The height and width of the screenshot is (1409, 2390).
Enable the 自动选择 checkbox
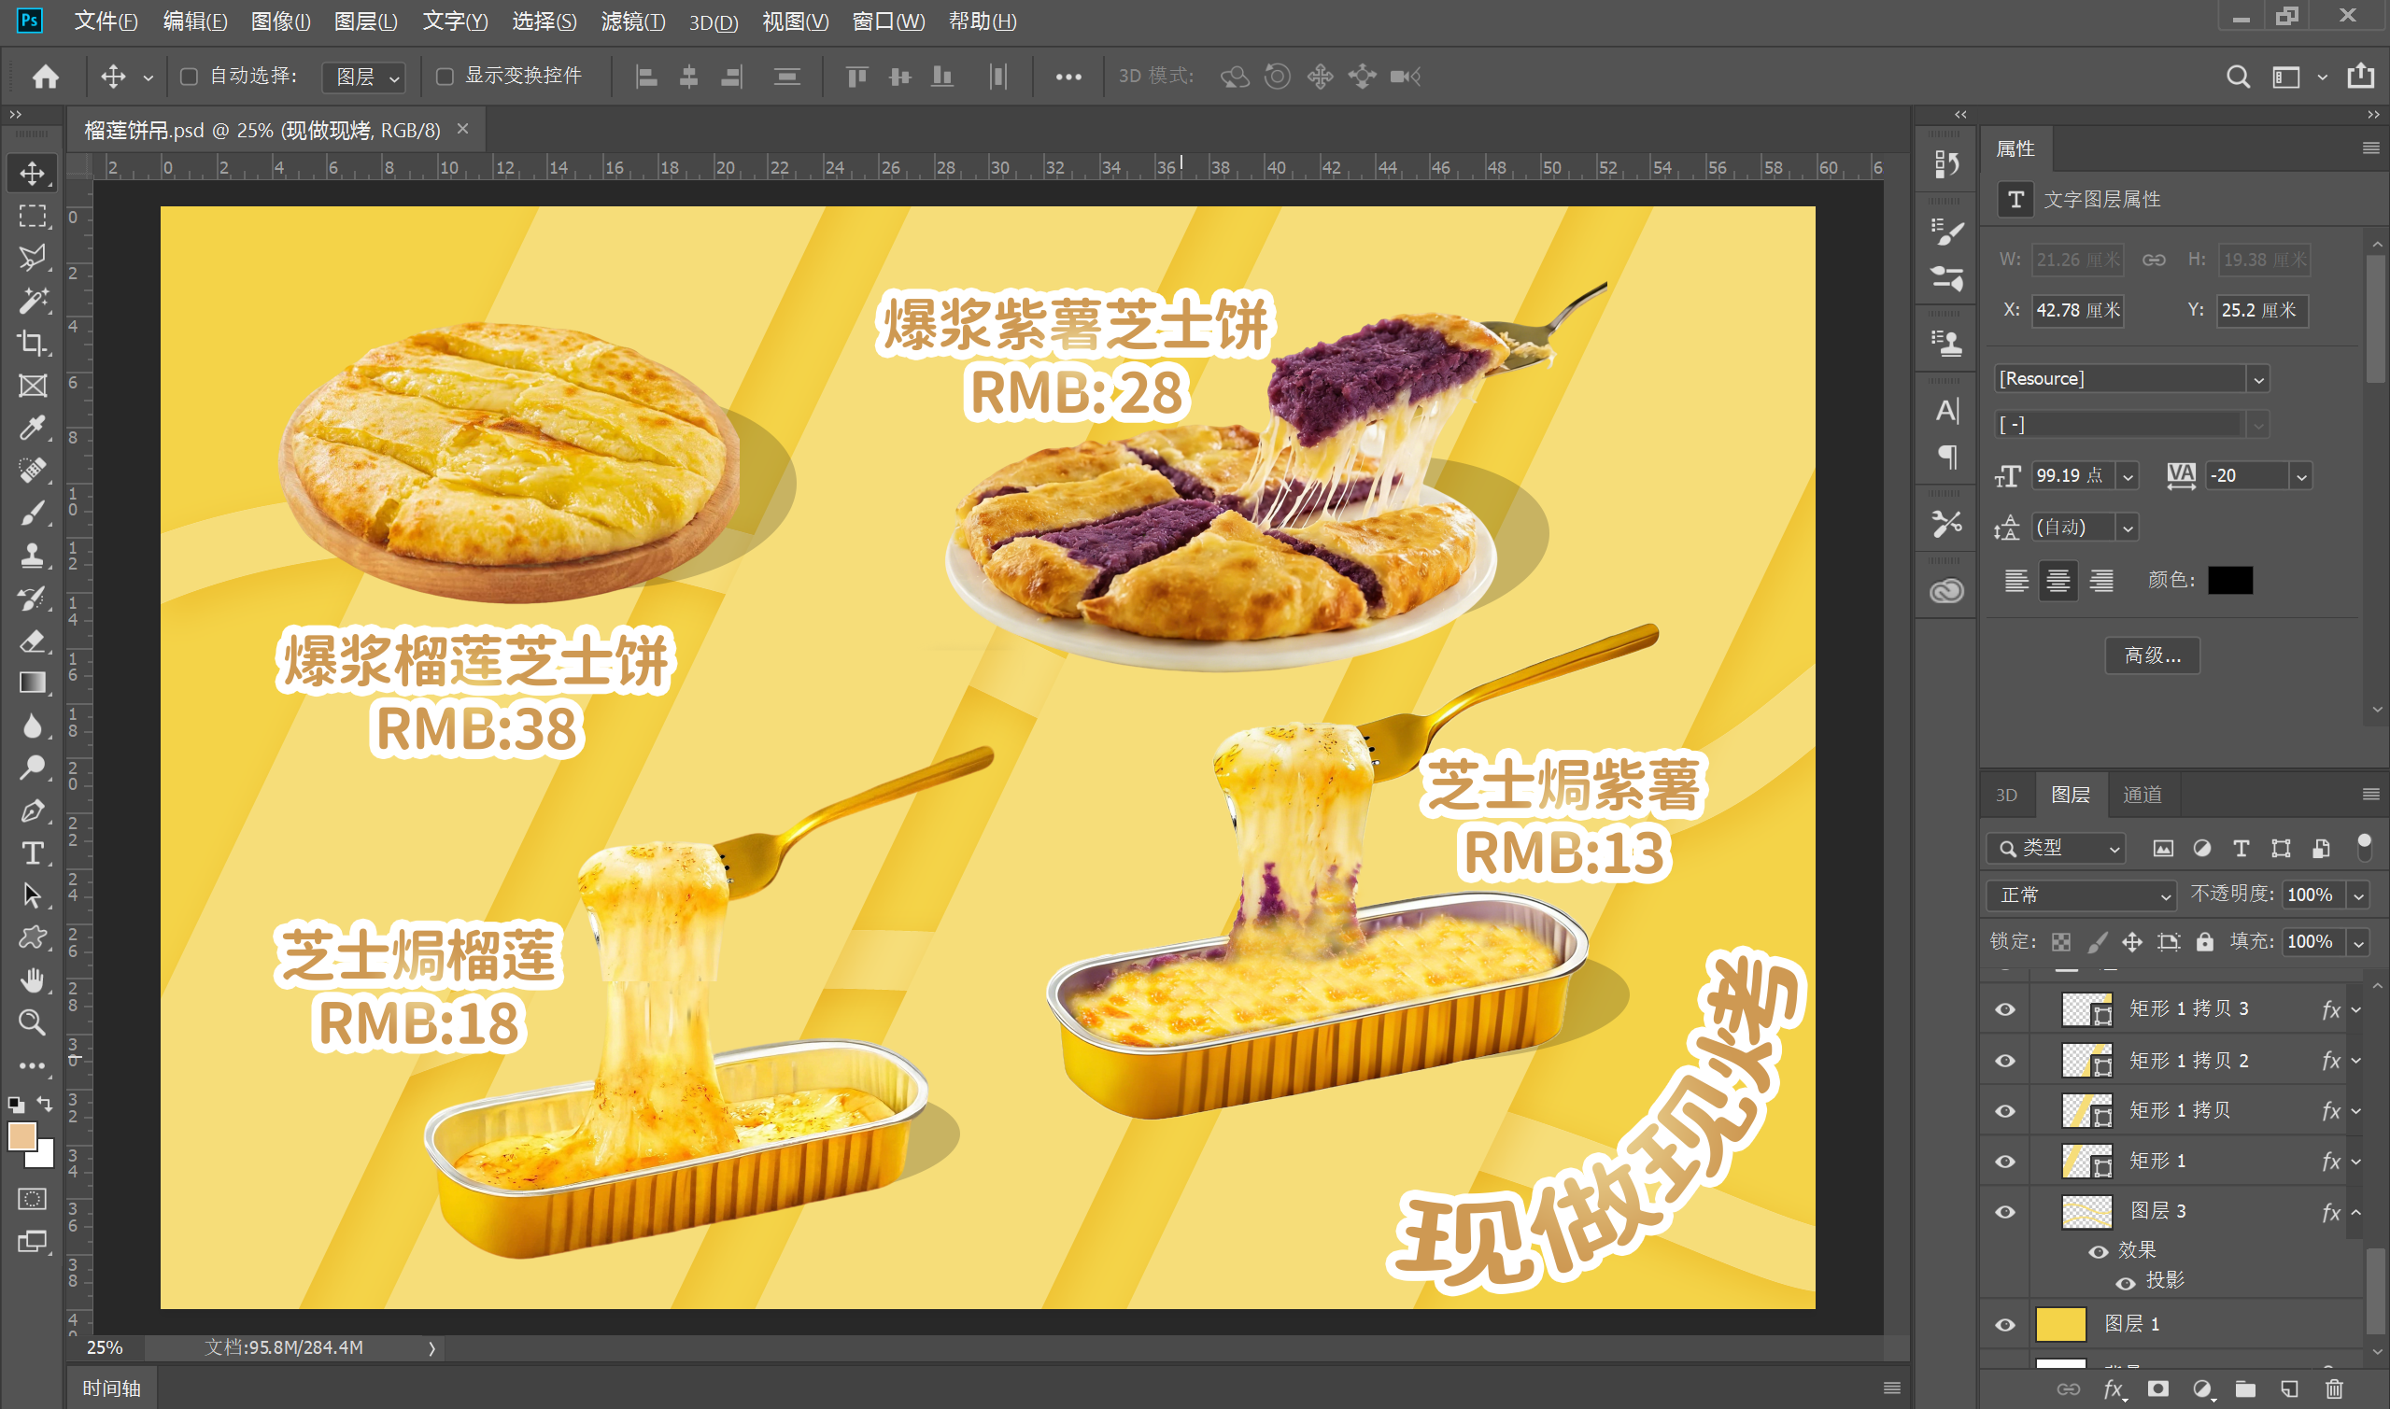pos(189,76)
